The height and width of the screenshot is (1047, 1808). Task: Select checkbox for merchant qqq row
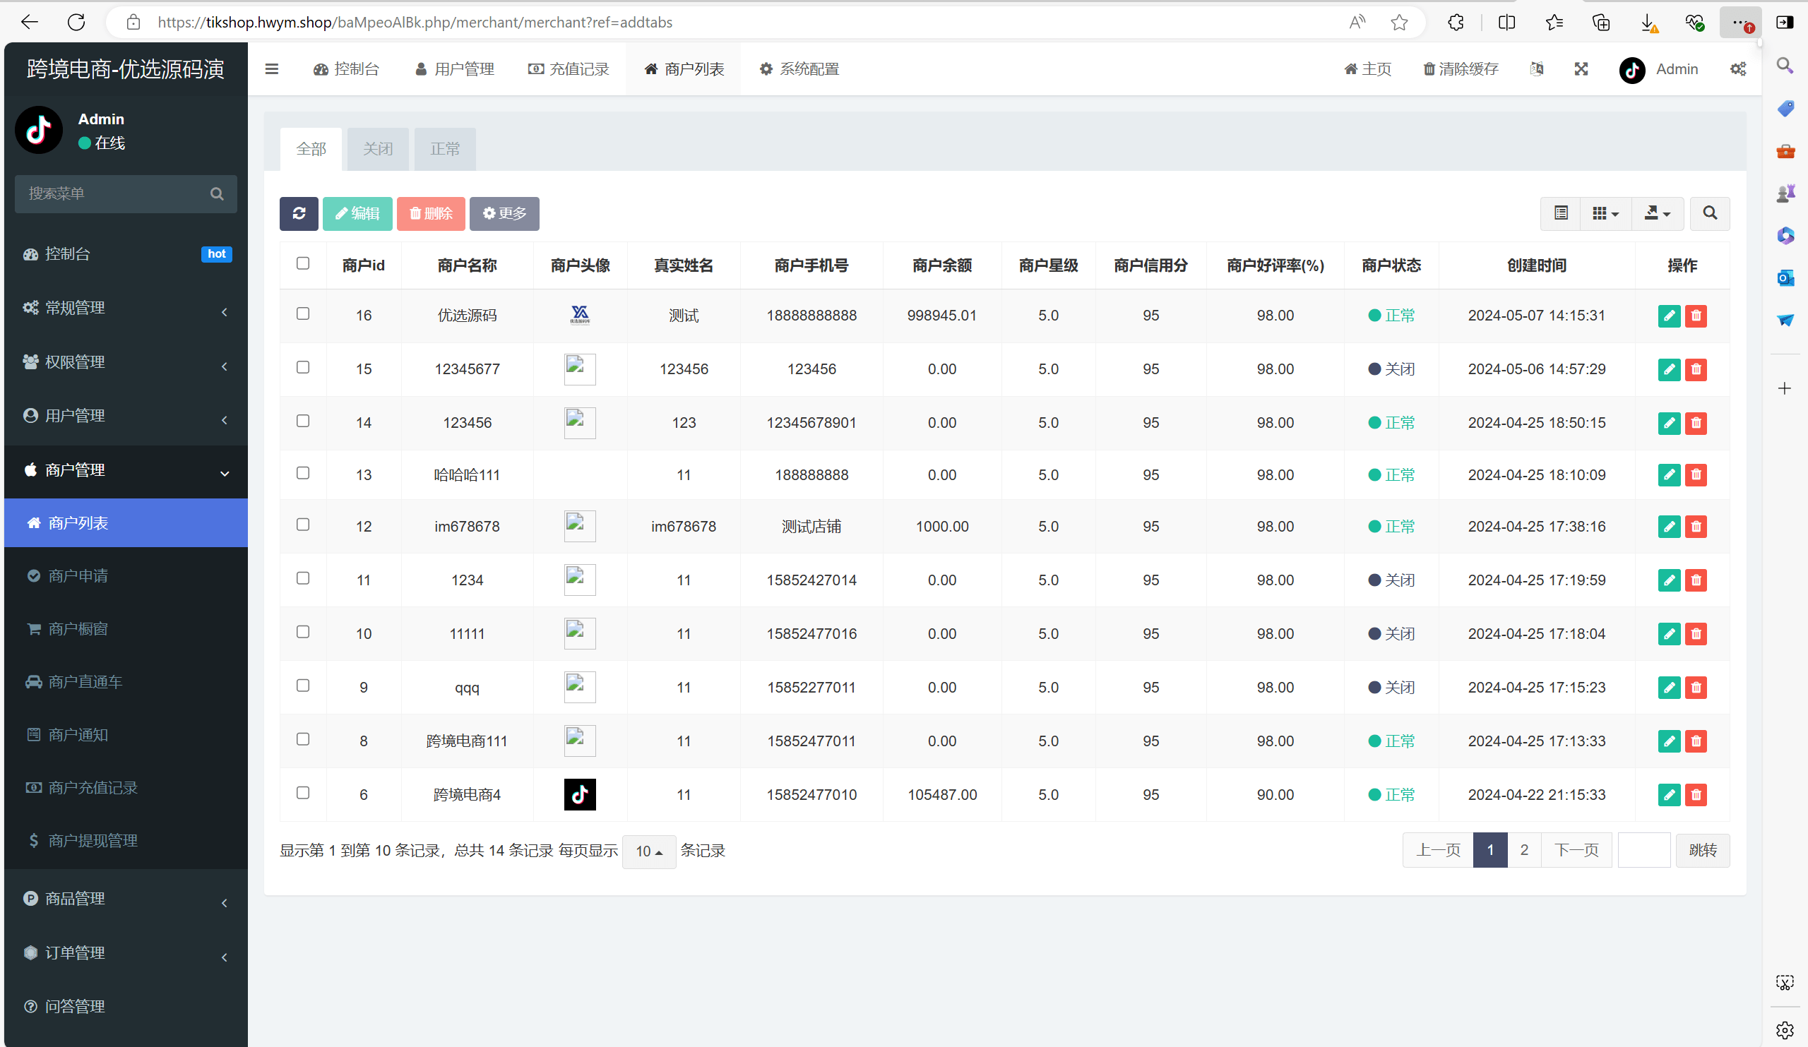[303, 686]
